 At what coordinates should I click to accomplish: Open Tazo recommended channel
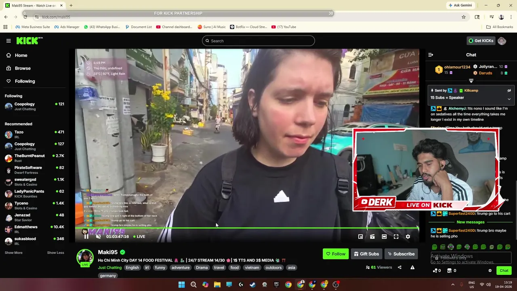coord(34,135)
